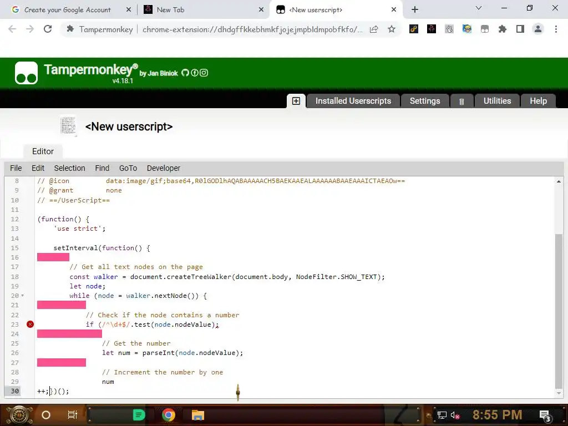Open Task View in taskbar
Image resolution: width=568 pixels, height=426 pixels.
click(73, 415)
